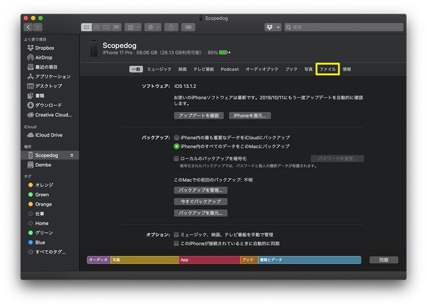Eject Scopedog using the eject icon
This screenshot has width=427, height=307.
coord(71,155)
